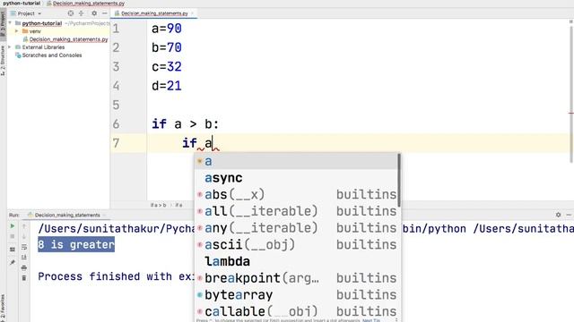This screenshot has width=574, height=322.
Task: Click the down arrow in Run panel
Action: tap(24, 236)
